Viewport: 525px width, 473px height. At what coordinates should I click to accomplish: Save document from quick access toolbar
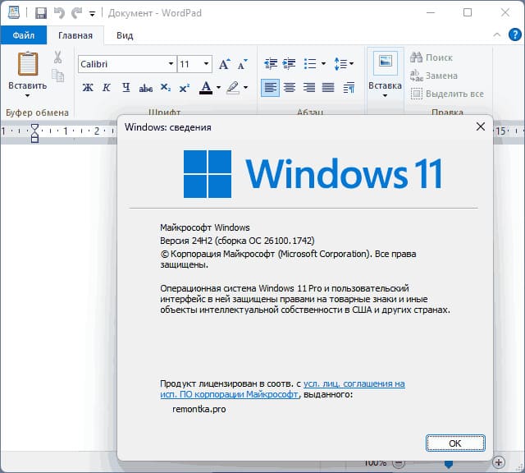41,13
